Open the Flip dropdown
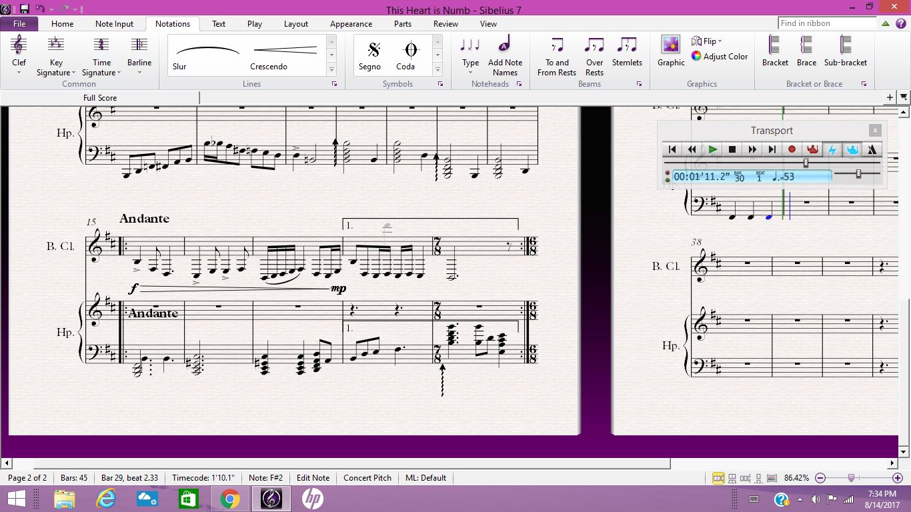The width and height of the screenshot is (911, 512). click(x=707, y=41)
